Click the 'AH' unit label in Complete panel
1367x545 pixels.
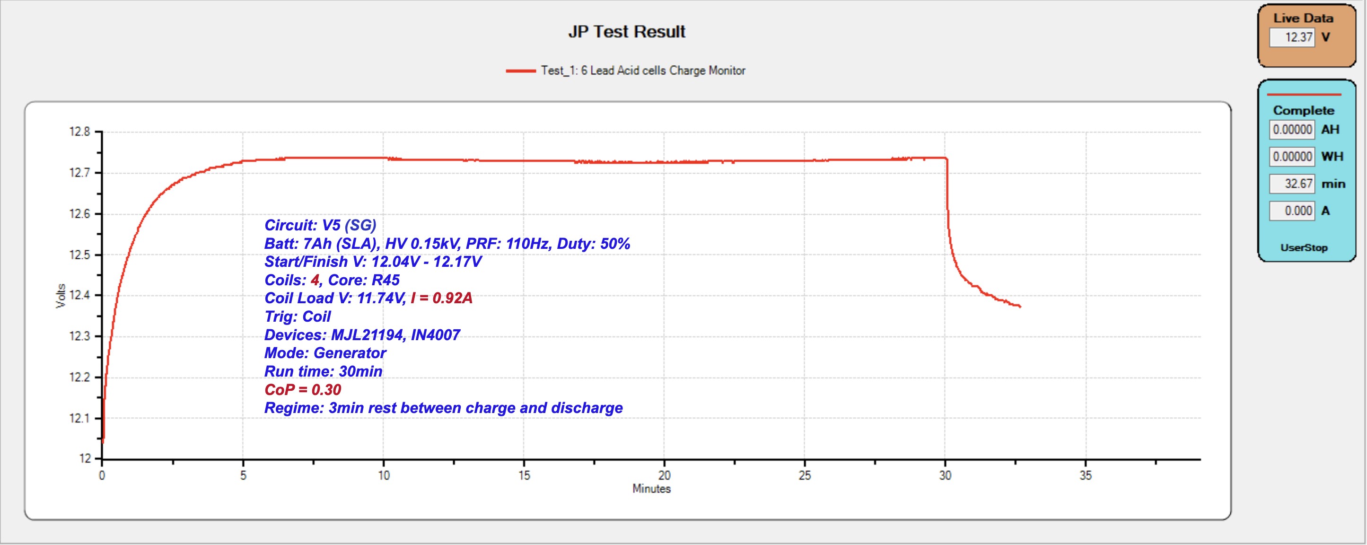[x=1330, y=130]
